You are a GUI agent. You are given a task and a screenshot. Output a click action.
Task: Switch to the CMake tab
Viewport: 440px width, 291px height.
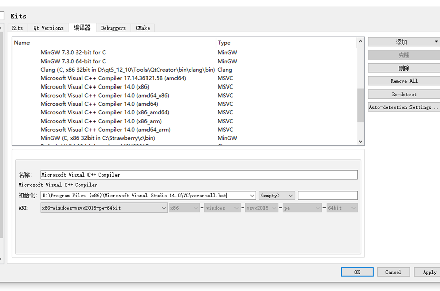[142, 28]
